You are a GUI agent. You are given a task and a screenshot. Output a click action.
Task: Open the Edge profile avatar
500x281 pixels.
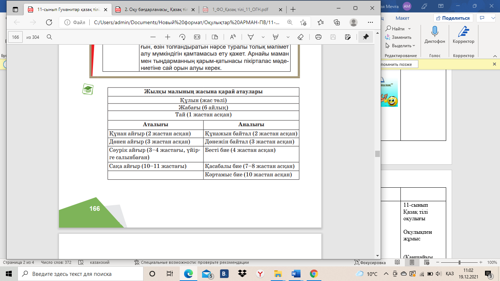click(353, 22)
